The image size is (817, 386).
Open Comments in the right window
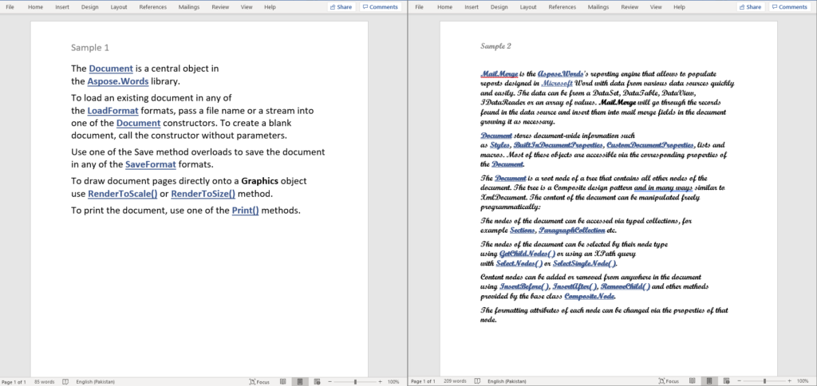(788, 6)
